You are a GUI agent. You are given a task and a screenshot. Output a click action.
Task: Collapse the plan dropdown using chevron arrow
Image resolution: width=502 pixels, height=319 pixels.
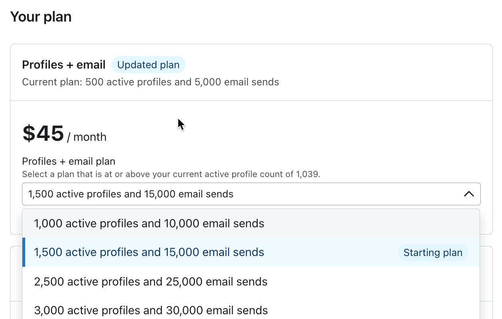point(468,194)
